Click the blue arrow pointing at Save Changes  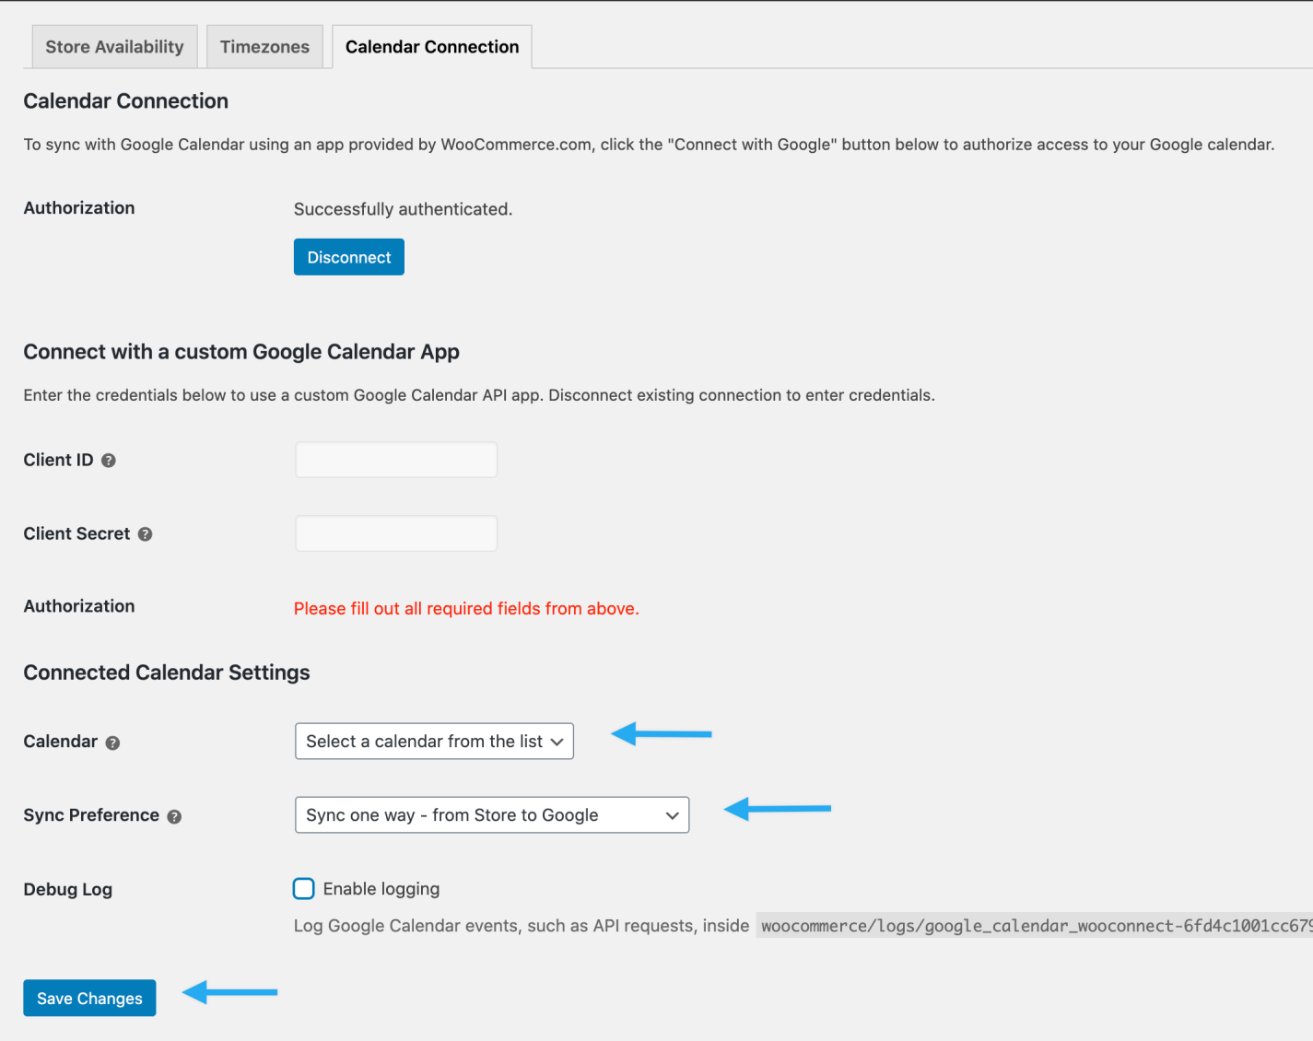[x=229, y=992]
